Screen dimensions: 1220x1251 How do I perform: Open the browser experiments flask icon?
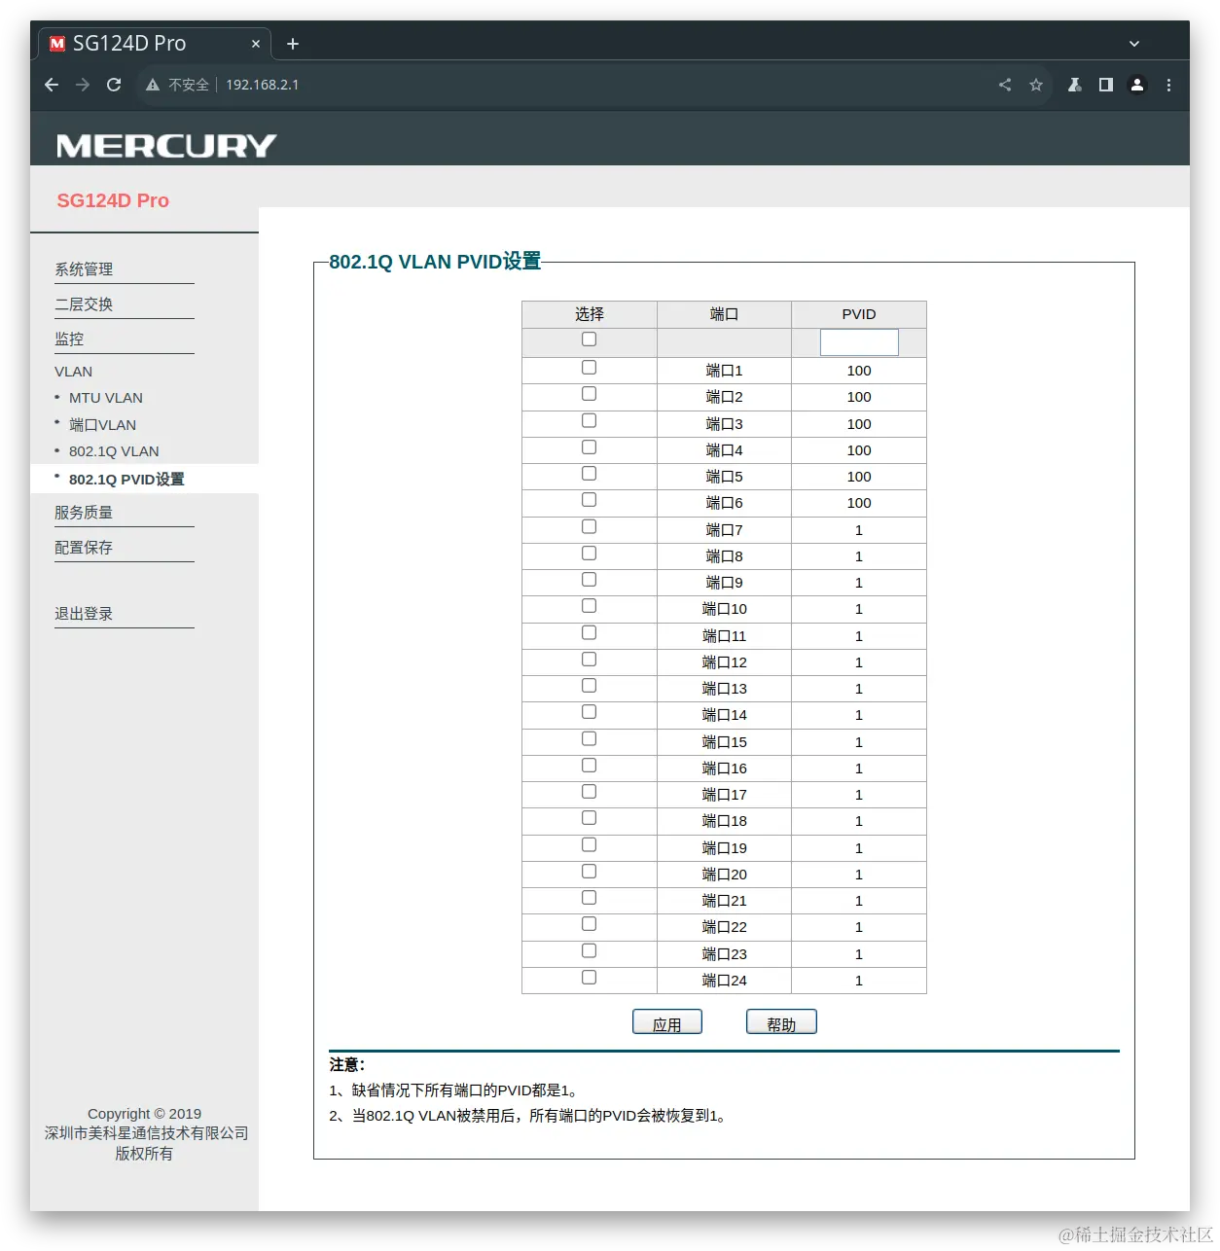point(1074,85)
